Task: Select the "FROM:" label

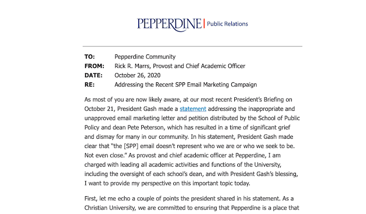Action: point(95,66)
